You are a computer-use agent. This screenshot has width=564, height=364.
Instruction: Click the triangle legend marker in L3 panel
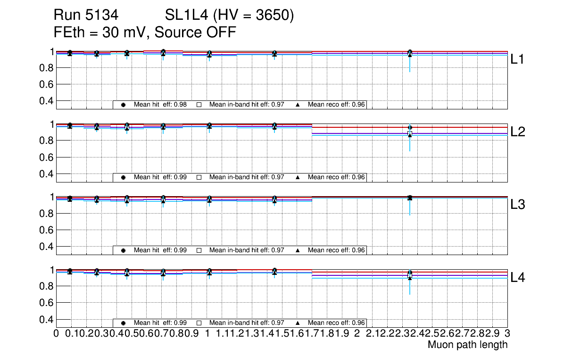(x=298, y=250)
